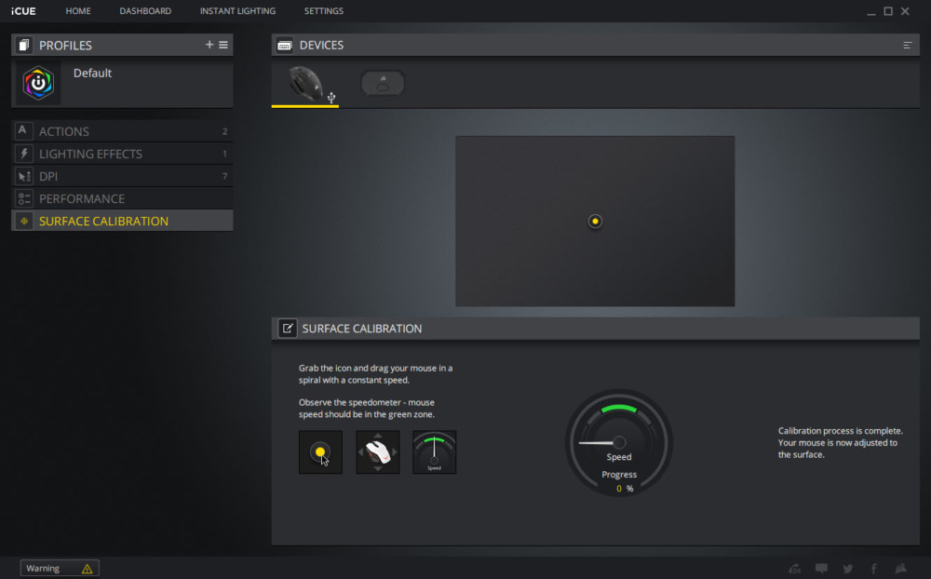Select the Default profile name
Image resolution: width=931 pixels, height=579 pixels.
[x=92, y=73]
